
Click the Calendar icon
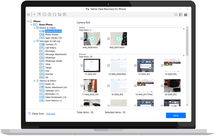pyautogui.click(x=43, y=91)
